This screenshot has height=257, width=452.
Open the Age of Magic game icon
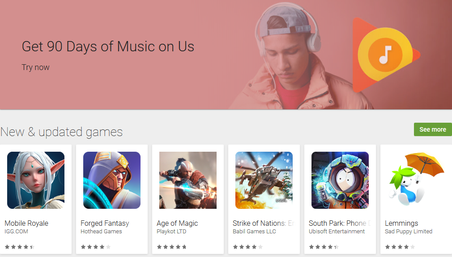pyautogui.click(x=188, y=180)
